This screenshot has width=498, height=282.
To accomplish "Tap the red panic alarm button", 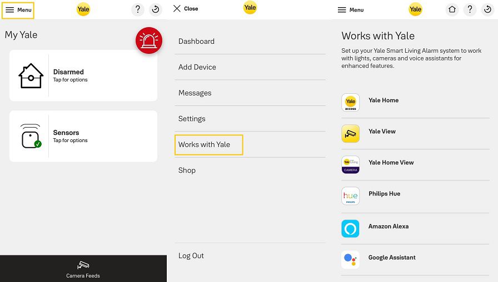I will click(x=149, y=41).
